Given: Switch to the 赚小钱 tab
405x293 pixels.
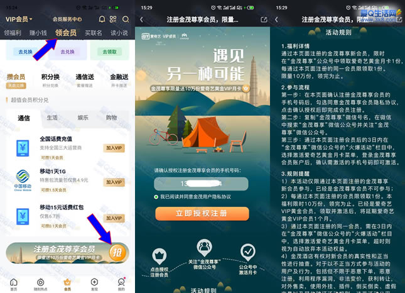Looking at the screenshot, I should [38, 33].
